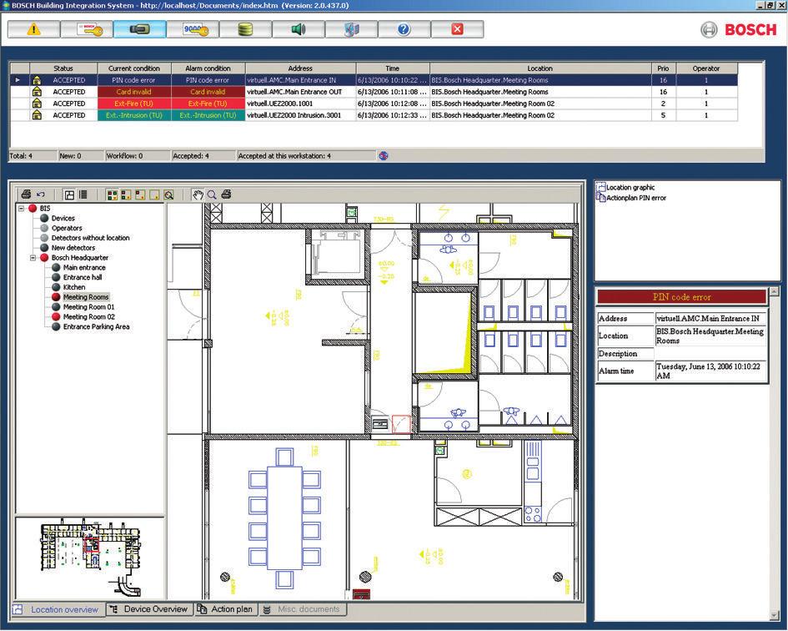This screenshot has width=788, height=631.
Task: Sort alarms by the Prio column header
Action: click(663, 68)
